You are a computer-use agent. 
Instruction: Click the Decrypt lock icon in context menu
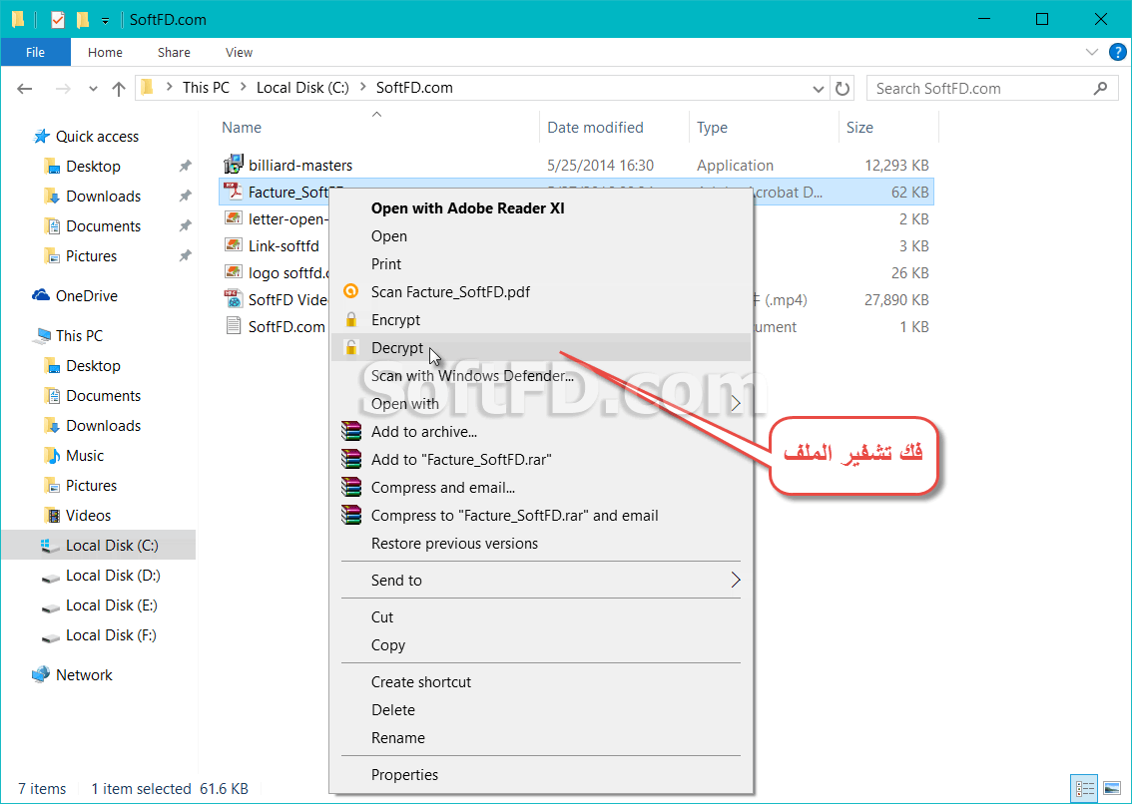click(350, 348)
